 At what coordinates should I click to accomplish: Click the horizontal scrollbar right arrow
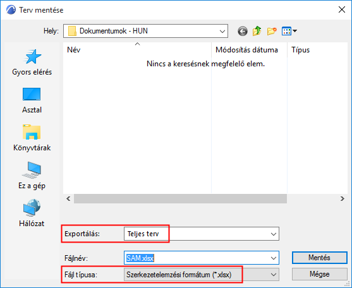[x=342, y=198]
